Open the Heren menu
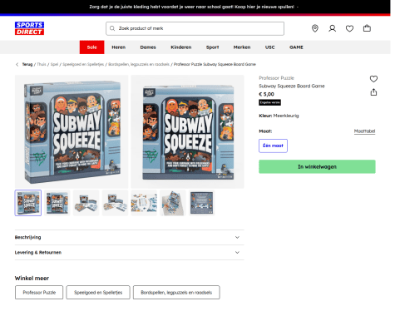Viewport: 395px width, 316px height. coord(119,47)
